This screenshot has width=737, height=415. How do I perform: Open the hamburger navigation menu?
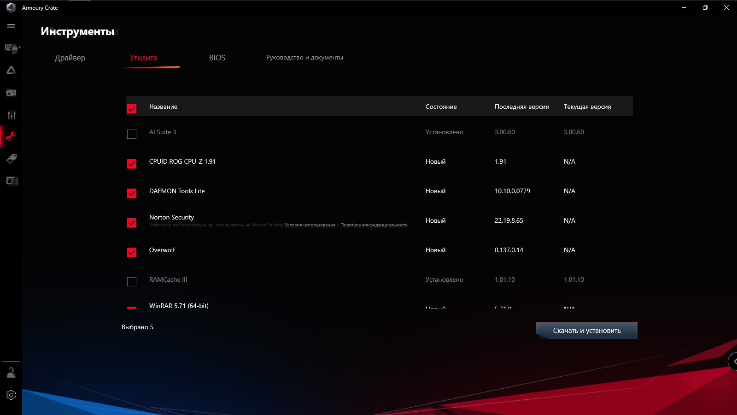pos(11,26)
